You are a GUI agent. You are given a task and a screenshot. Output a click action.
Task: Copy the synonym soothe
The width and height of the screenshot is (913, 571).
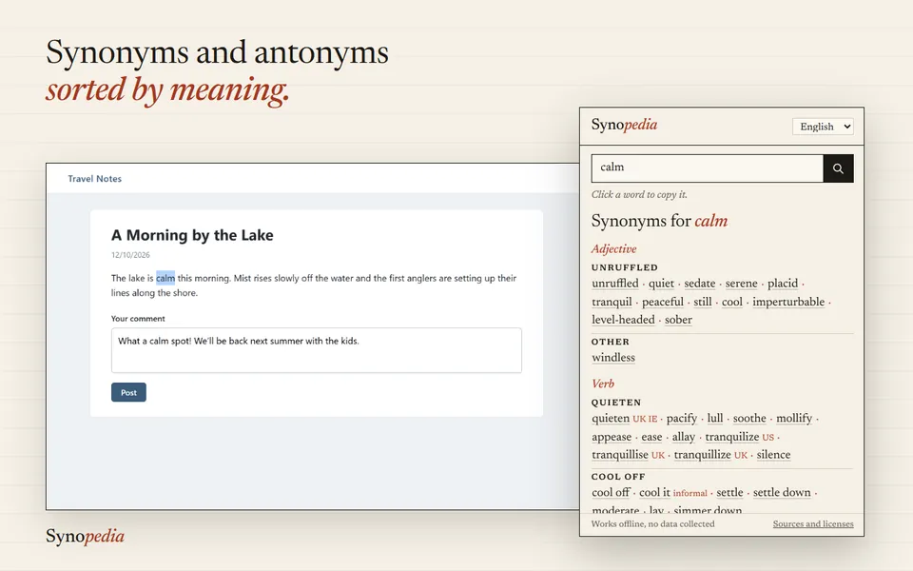[x=749, y=419]
